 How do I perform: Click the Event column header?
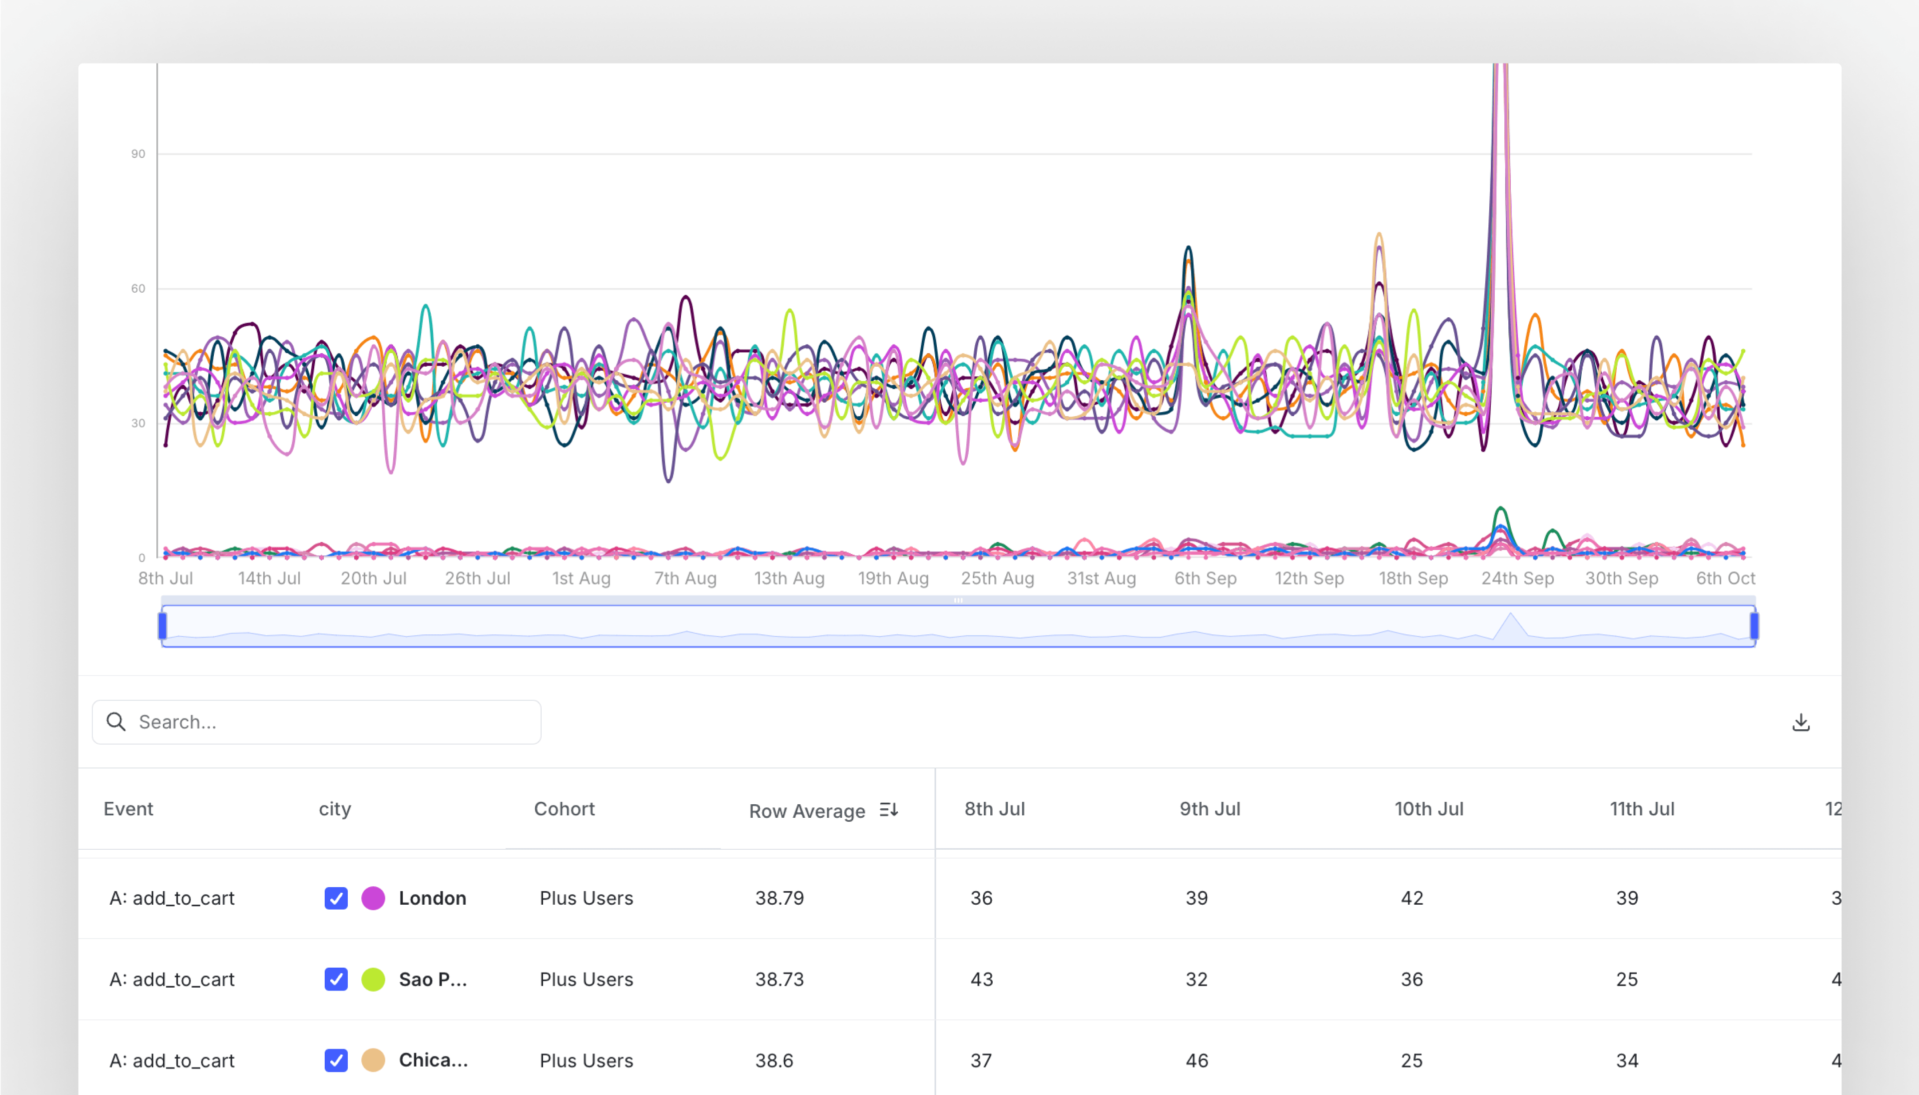(x=128, y=809)
